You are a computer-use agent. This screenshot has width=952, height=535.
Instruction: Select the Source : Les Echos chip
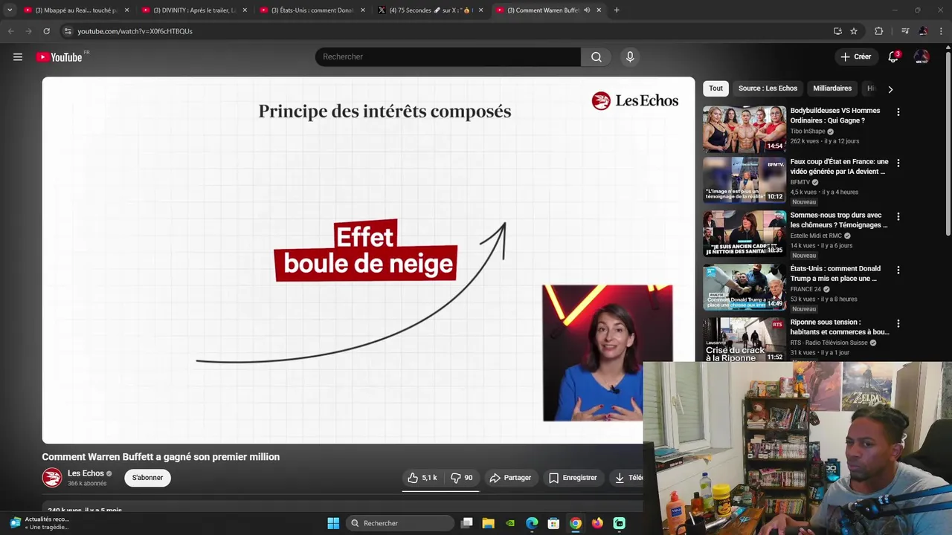768,88
